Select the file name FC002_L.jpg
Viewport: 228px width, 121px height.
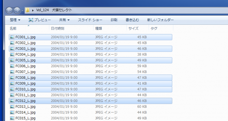click(25, 43)
